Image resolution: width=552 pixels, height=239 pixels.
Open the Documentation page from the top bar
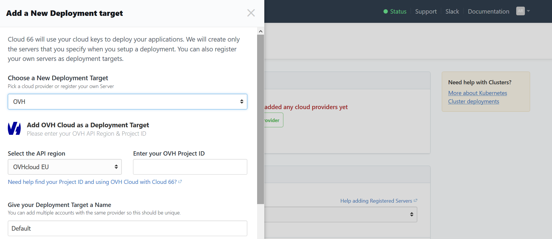coord(488,12)
